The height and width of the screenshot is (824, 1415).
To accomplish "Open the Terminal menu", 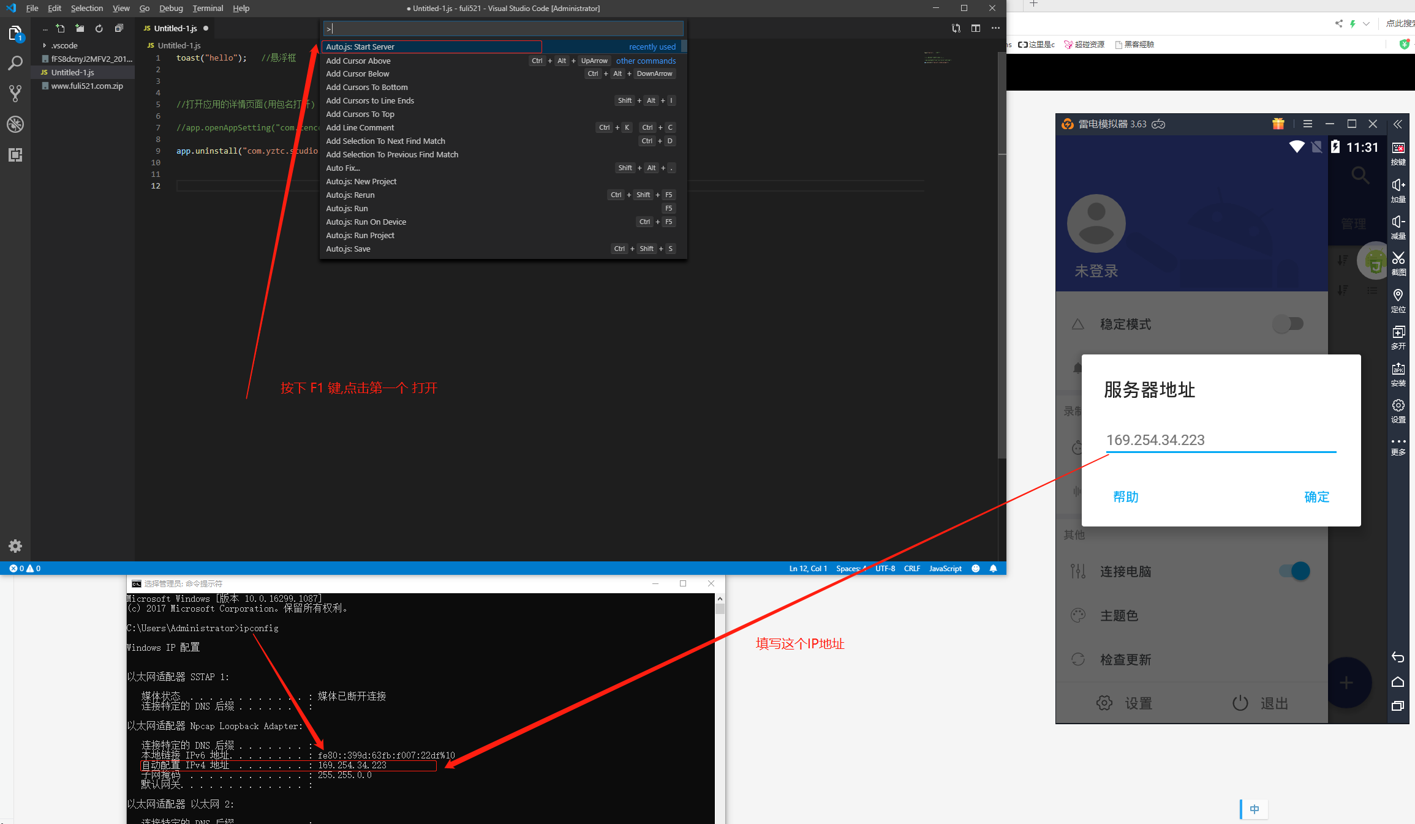I will pyautogui.click(x=208, y=8).
